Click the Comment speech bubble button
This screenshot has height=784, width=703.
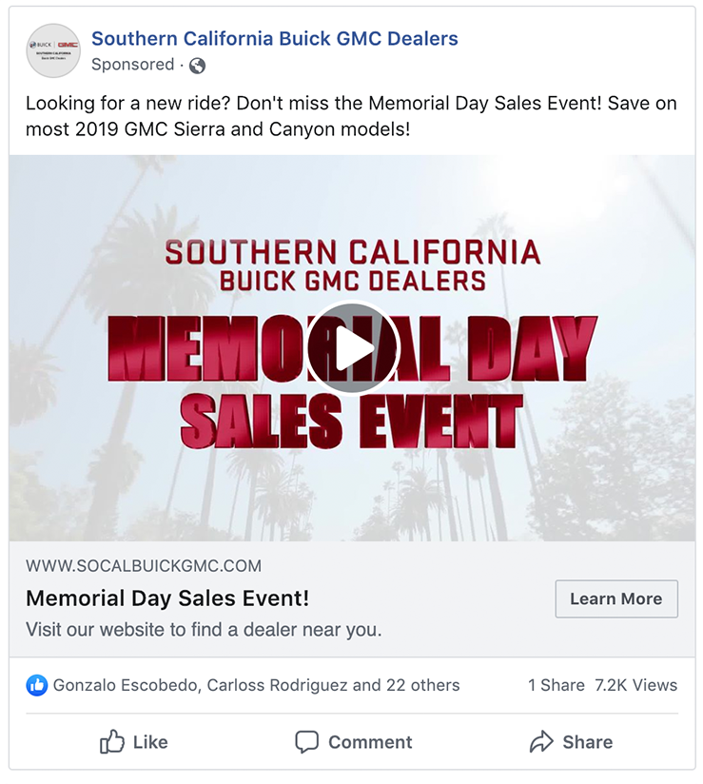coord(353,742)
